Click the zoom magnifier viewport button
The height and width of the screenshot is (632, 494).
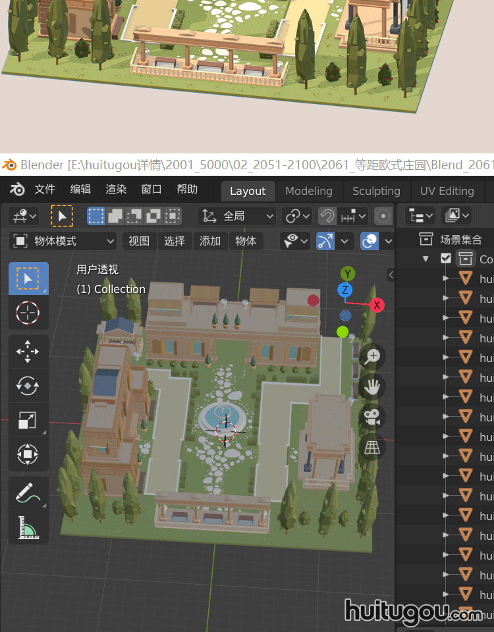click(x=373, y=356)
